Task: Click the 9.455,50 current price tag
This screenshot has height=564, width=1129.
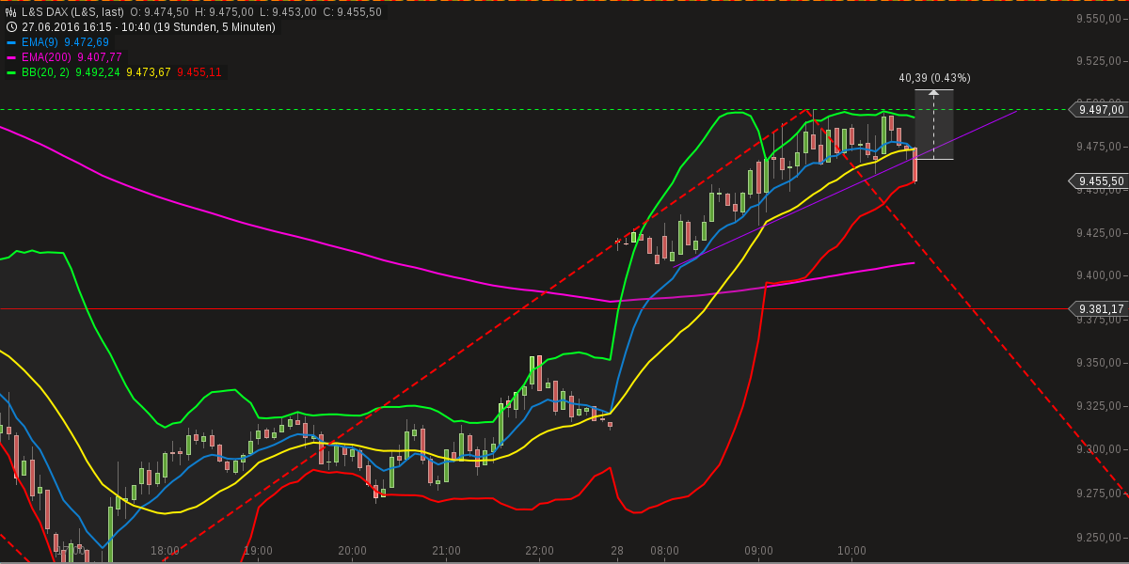Action: click(1099, 180)
